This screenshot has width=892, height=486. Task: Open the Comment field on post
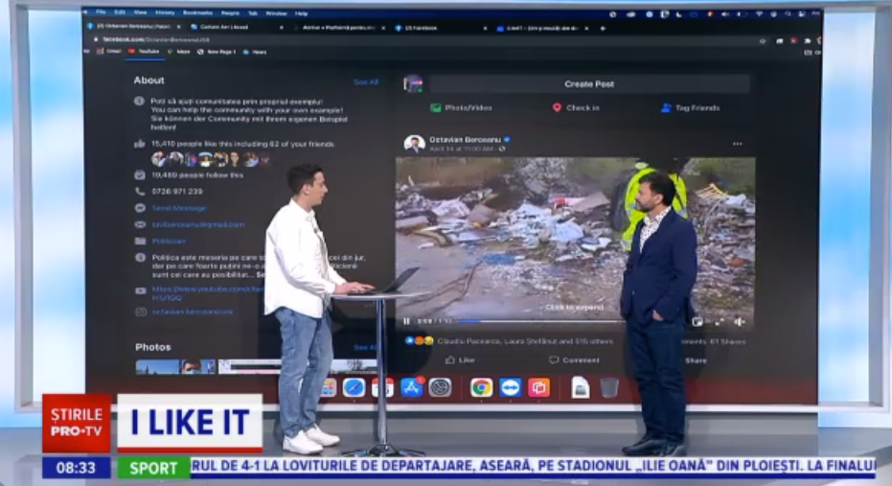tap(573, 360)
